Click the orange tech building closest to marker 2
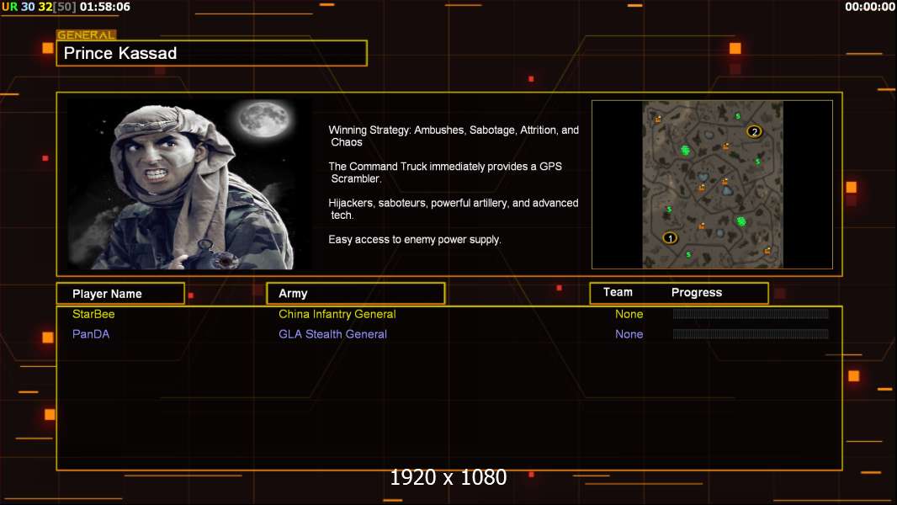Screen dimensions: 897x505 [725, 146]
